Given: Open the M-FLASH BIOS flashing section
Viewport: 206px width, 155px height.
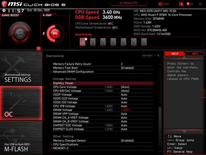Looking at the screenshot, I should click(21, 138).
